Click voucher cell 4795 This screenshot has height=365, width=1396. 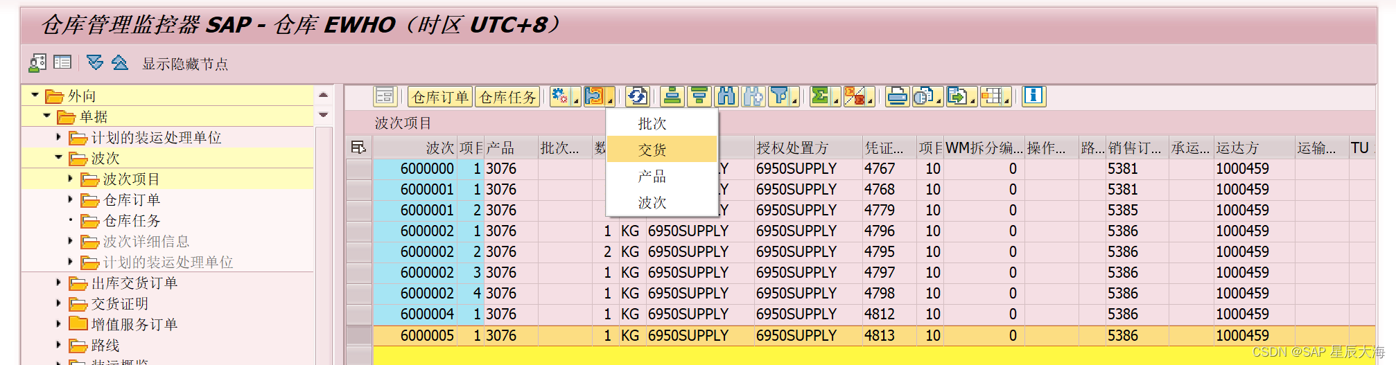pyautogui.click(x=889, y=251)
